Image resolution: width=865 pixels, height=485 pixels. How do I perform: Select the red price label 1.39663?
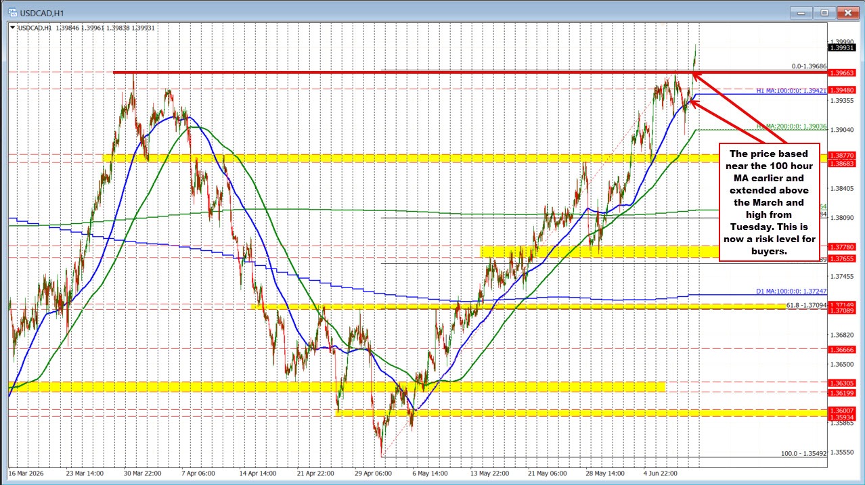coord(843,72)
